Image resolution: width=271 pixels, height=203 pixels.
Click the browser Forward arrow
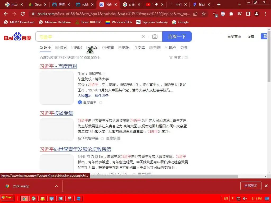pos(14,14)
